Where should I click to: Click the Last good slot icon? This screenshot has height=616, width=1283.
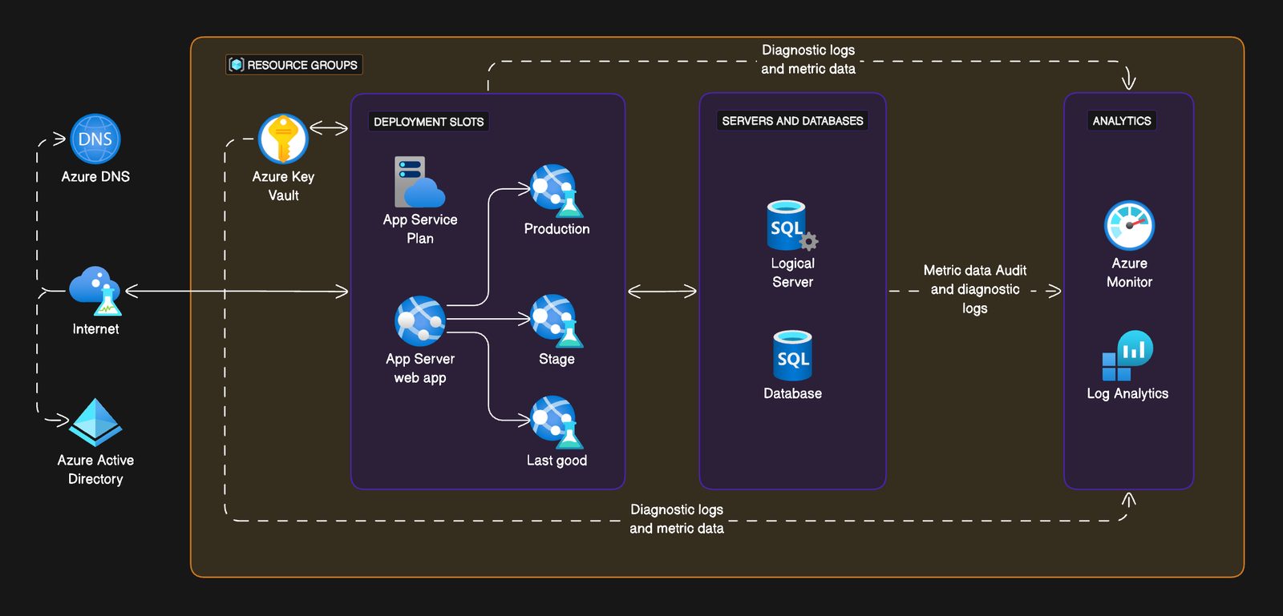557,421
